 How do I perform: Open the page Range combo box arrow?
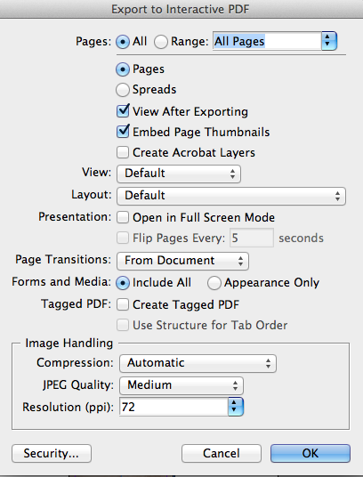(x=329, y=41)
